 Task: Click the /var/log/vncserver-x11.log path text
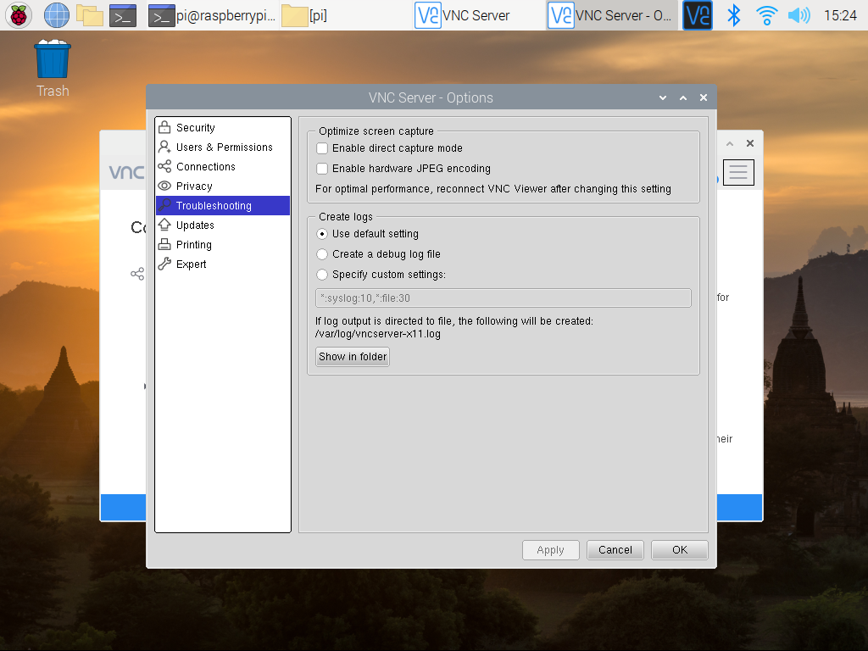pos(378,334)
